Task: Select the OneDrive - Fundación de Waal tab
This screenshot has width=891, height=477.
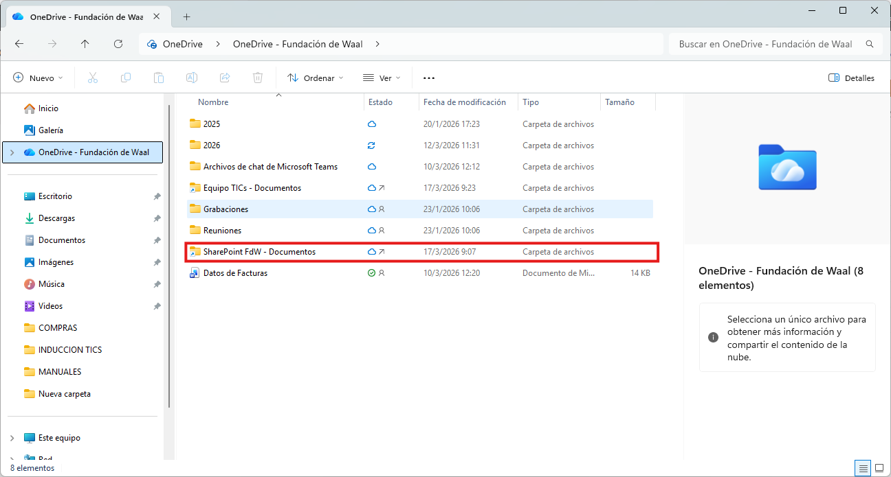Action: [x=86, y=16]
